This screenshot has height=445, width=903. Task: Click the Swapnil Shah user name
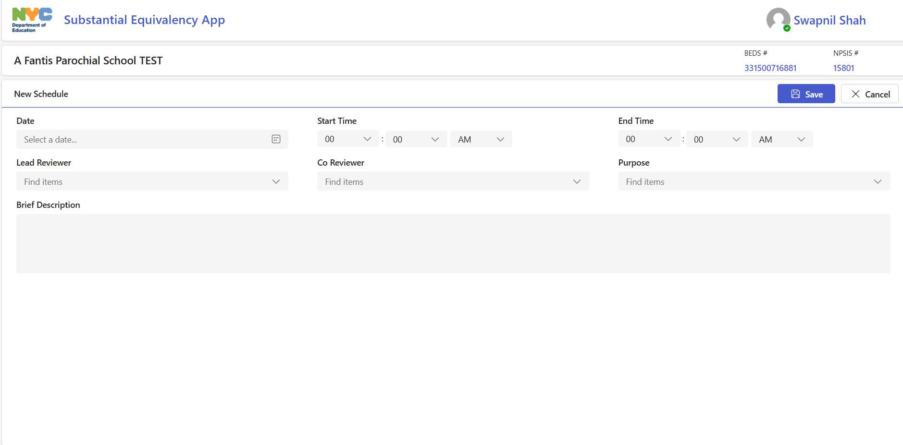829,21
